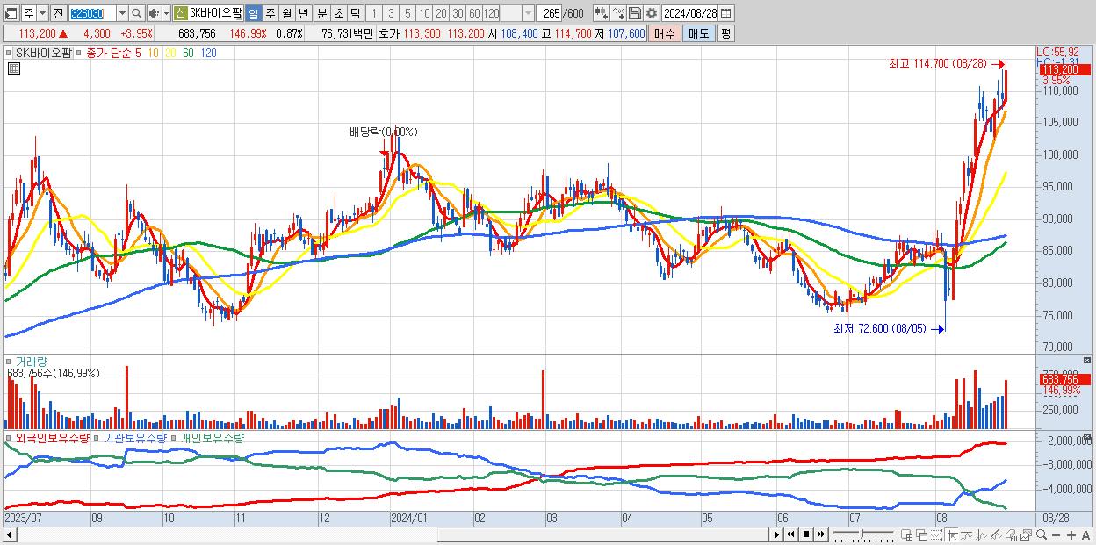Select the 년 (yearly) period toggle
Viewport: 1096px width, 545px height.
(x=304, y=13)
